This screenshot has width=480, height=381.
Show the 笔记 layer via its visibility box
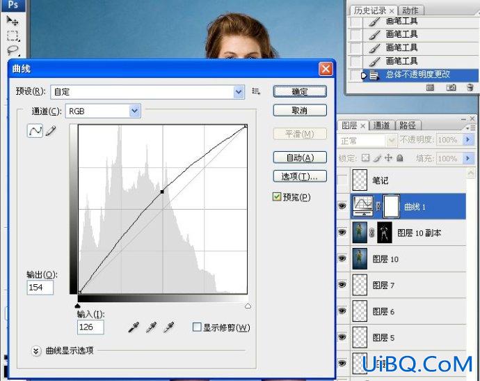coord(342,180)
